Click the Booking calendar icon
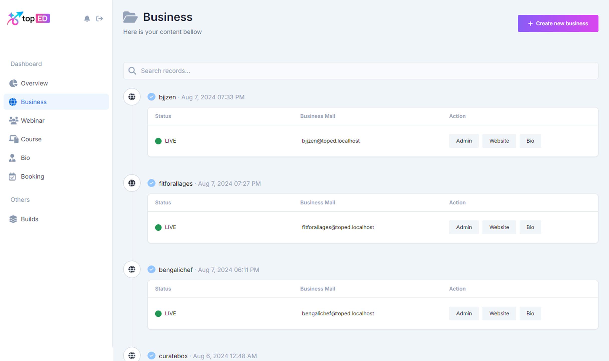 [x=12, y=177]
